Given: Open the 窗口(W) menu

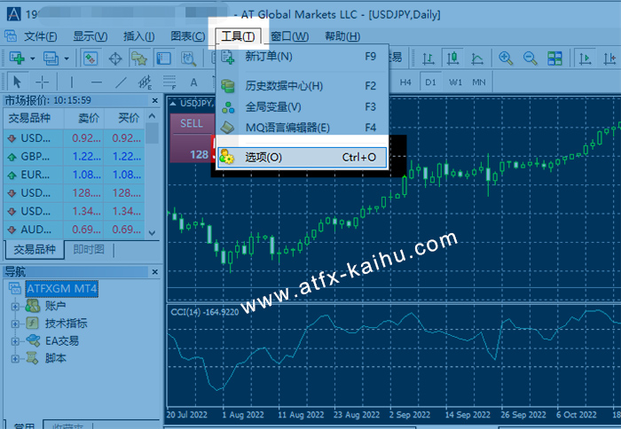Looking at the screenshot, I should (x=290, y=37).
